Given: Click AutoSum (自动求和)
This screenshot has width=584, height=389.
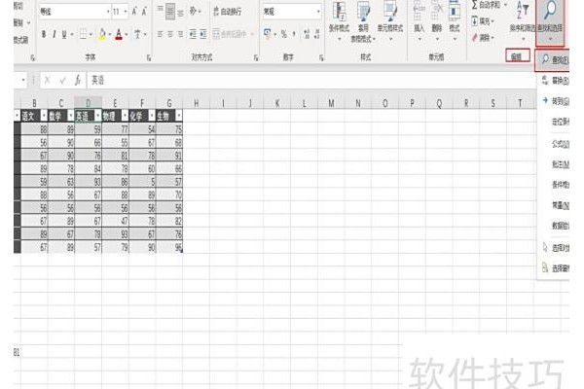Looking at the screenshot, I should point(486,5).
